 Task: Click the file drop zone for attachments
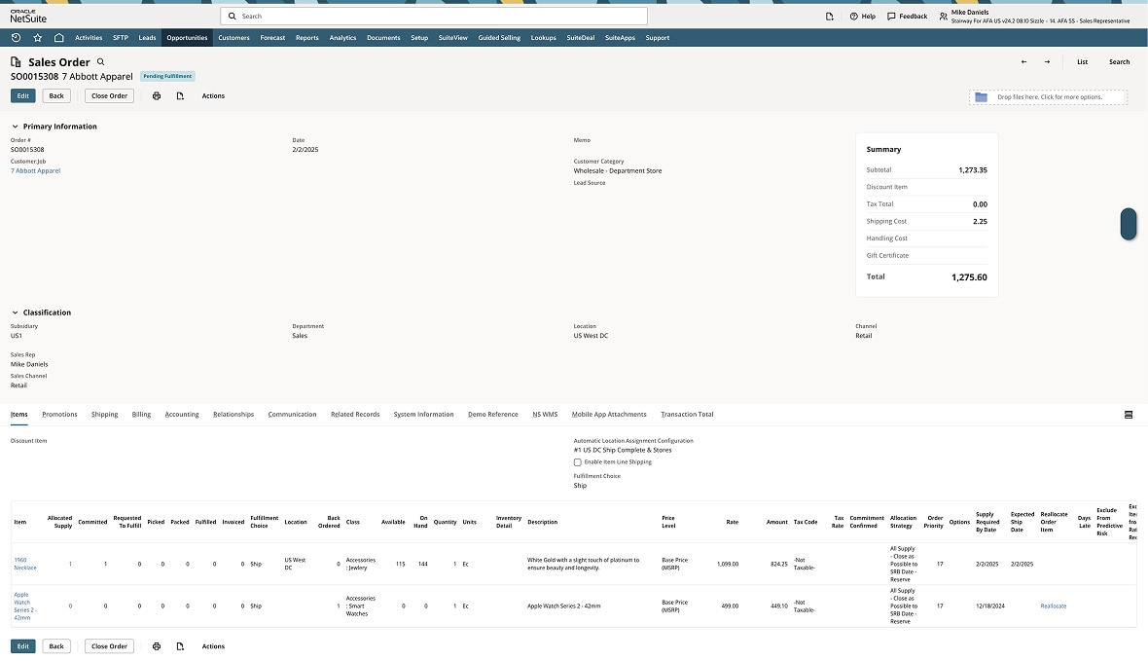pos(1047,96)
